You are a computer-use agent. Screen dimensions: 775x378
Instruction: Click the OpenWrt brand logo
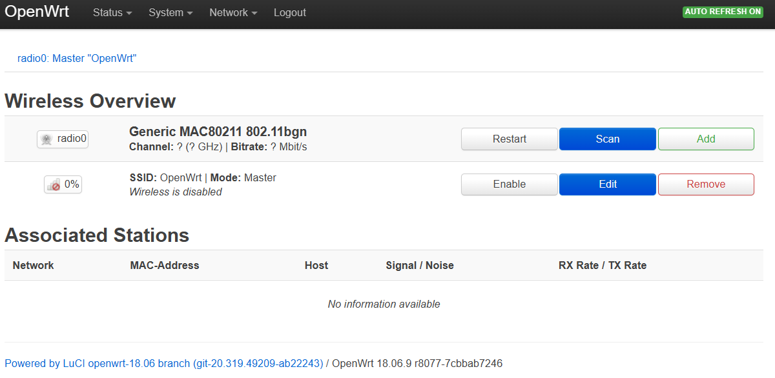[37, 12]
